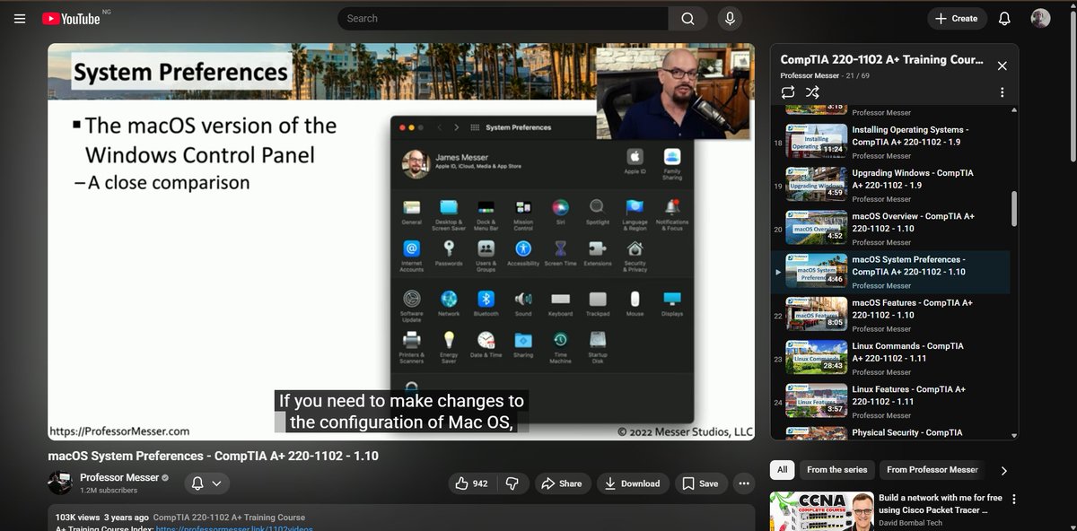This screenshot has width=1077, height=531.
Task: Select current macOS System Preferences playlist item
Action: click(x=890, y=272)
